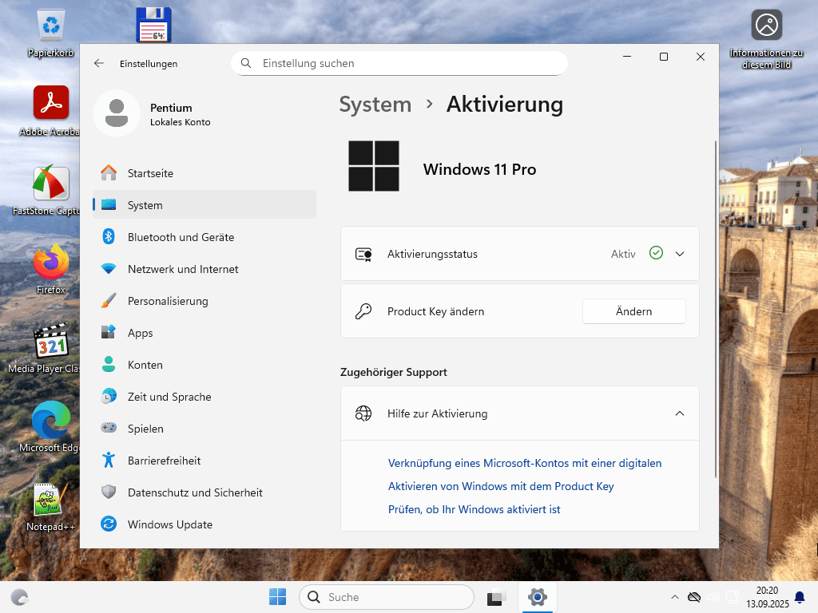
Task: Click the taskbar Suche box
Action: coord(387,597)
